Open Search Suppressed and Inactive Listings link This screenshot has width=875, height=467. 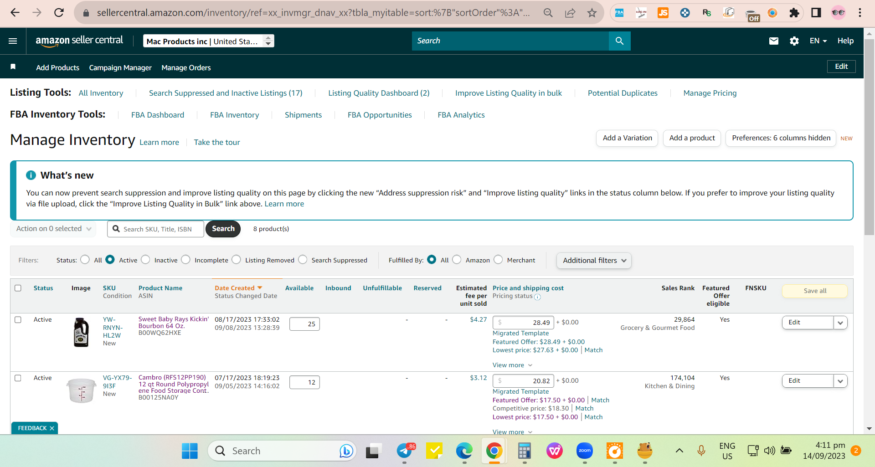(226, 93)
